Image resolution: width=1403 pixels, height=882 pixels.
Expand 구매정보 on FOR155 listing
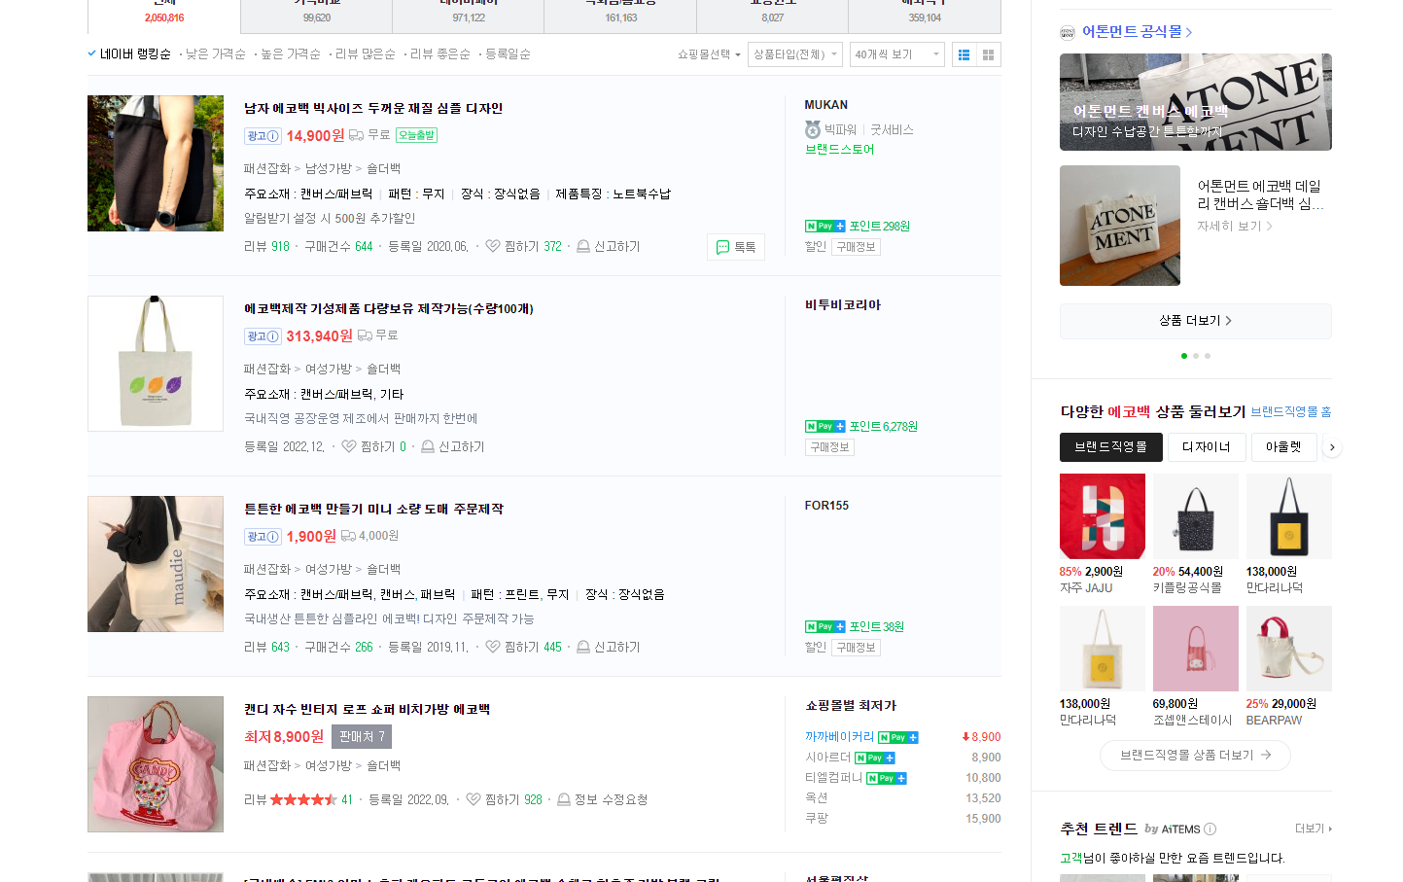pyautogui.click(x=856, y=648)
